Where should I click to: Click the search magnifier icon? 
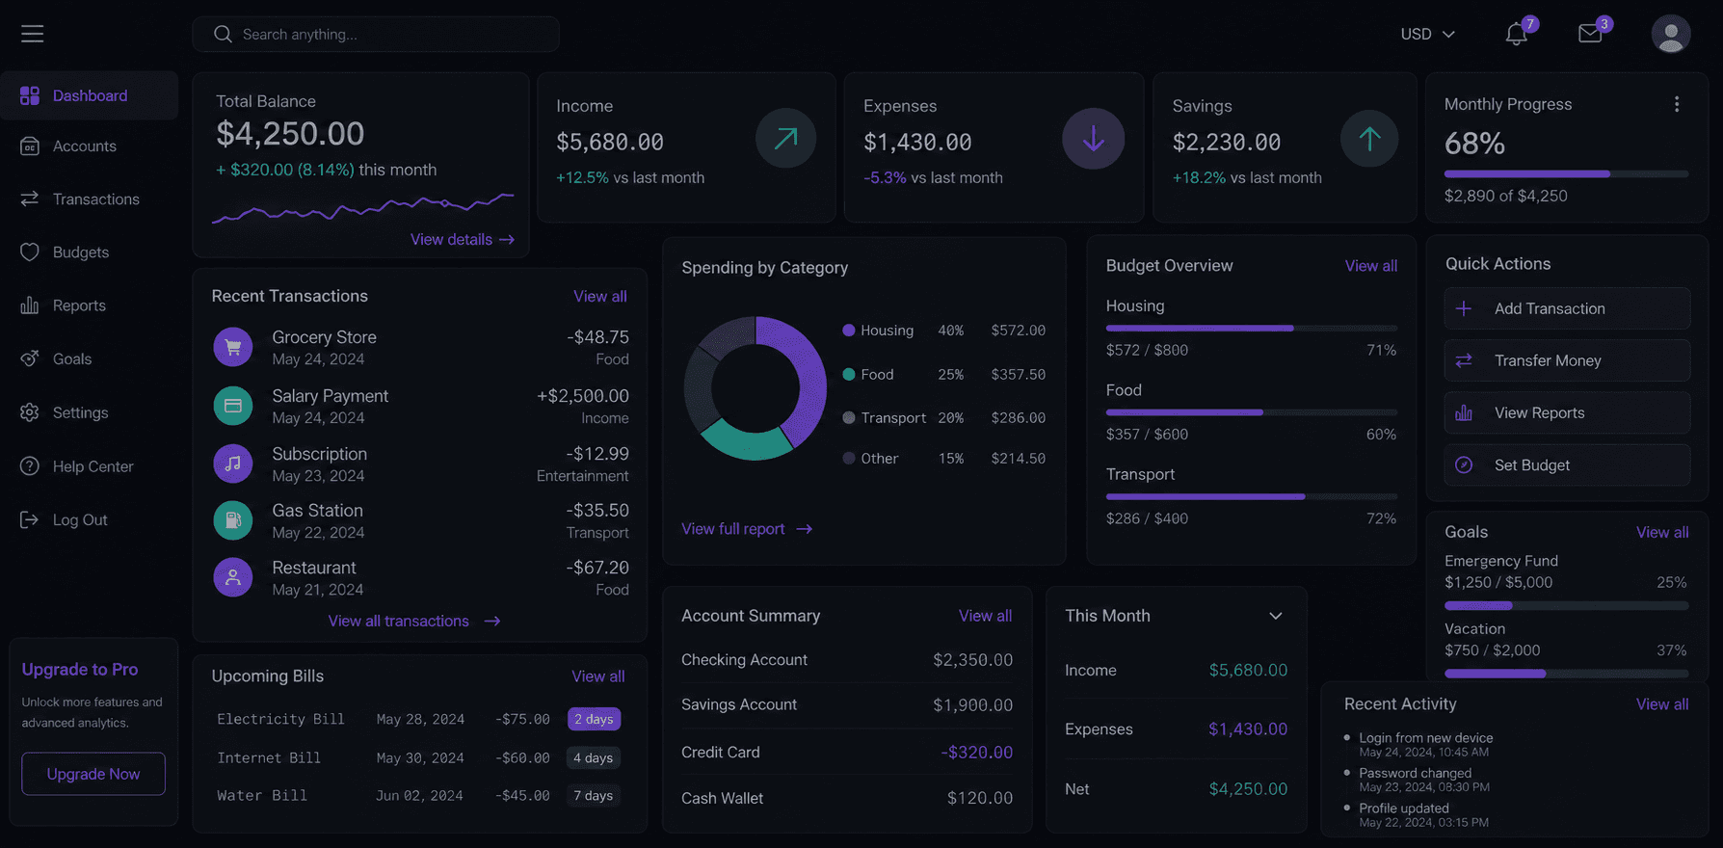[x=223, y=34]
